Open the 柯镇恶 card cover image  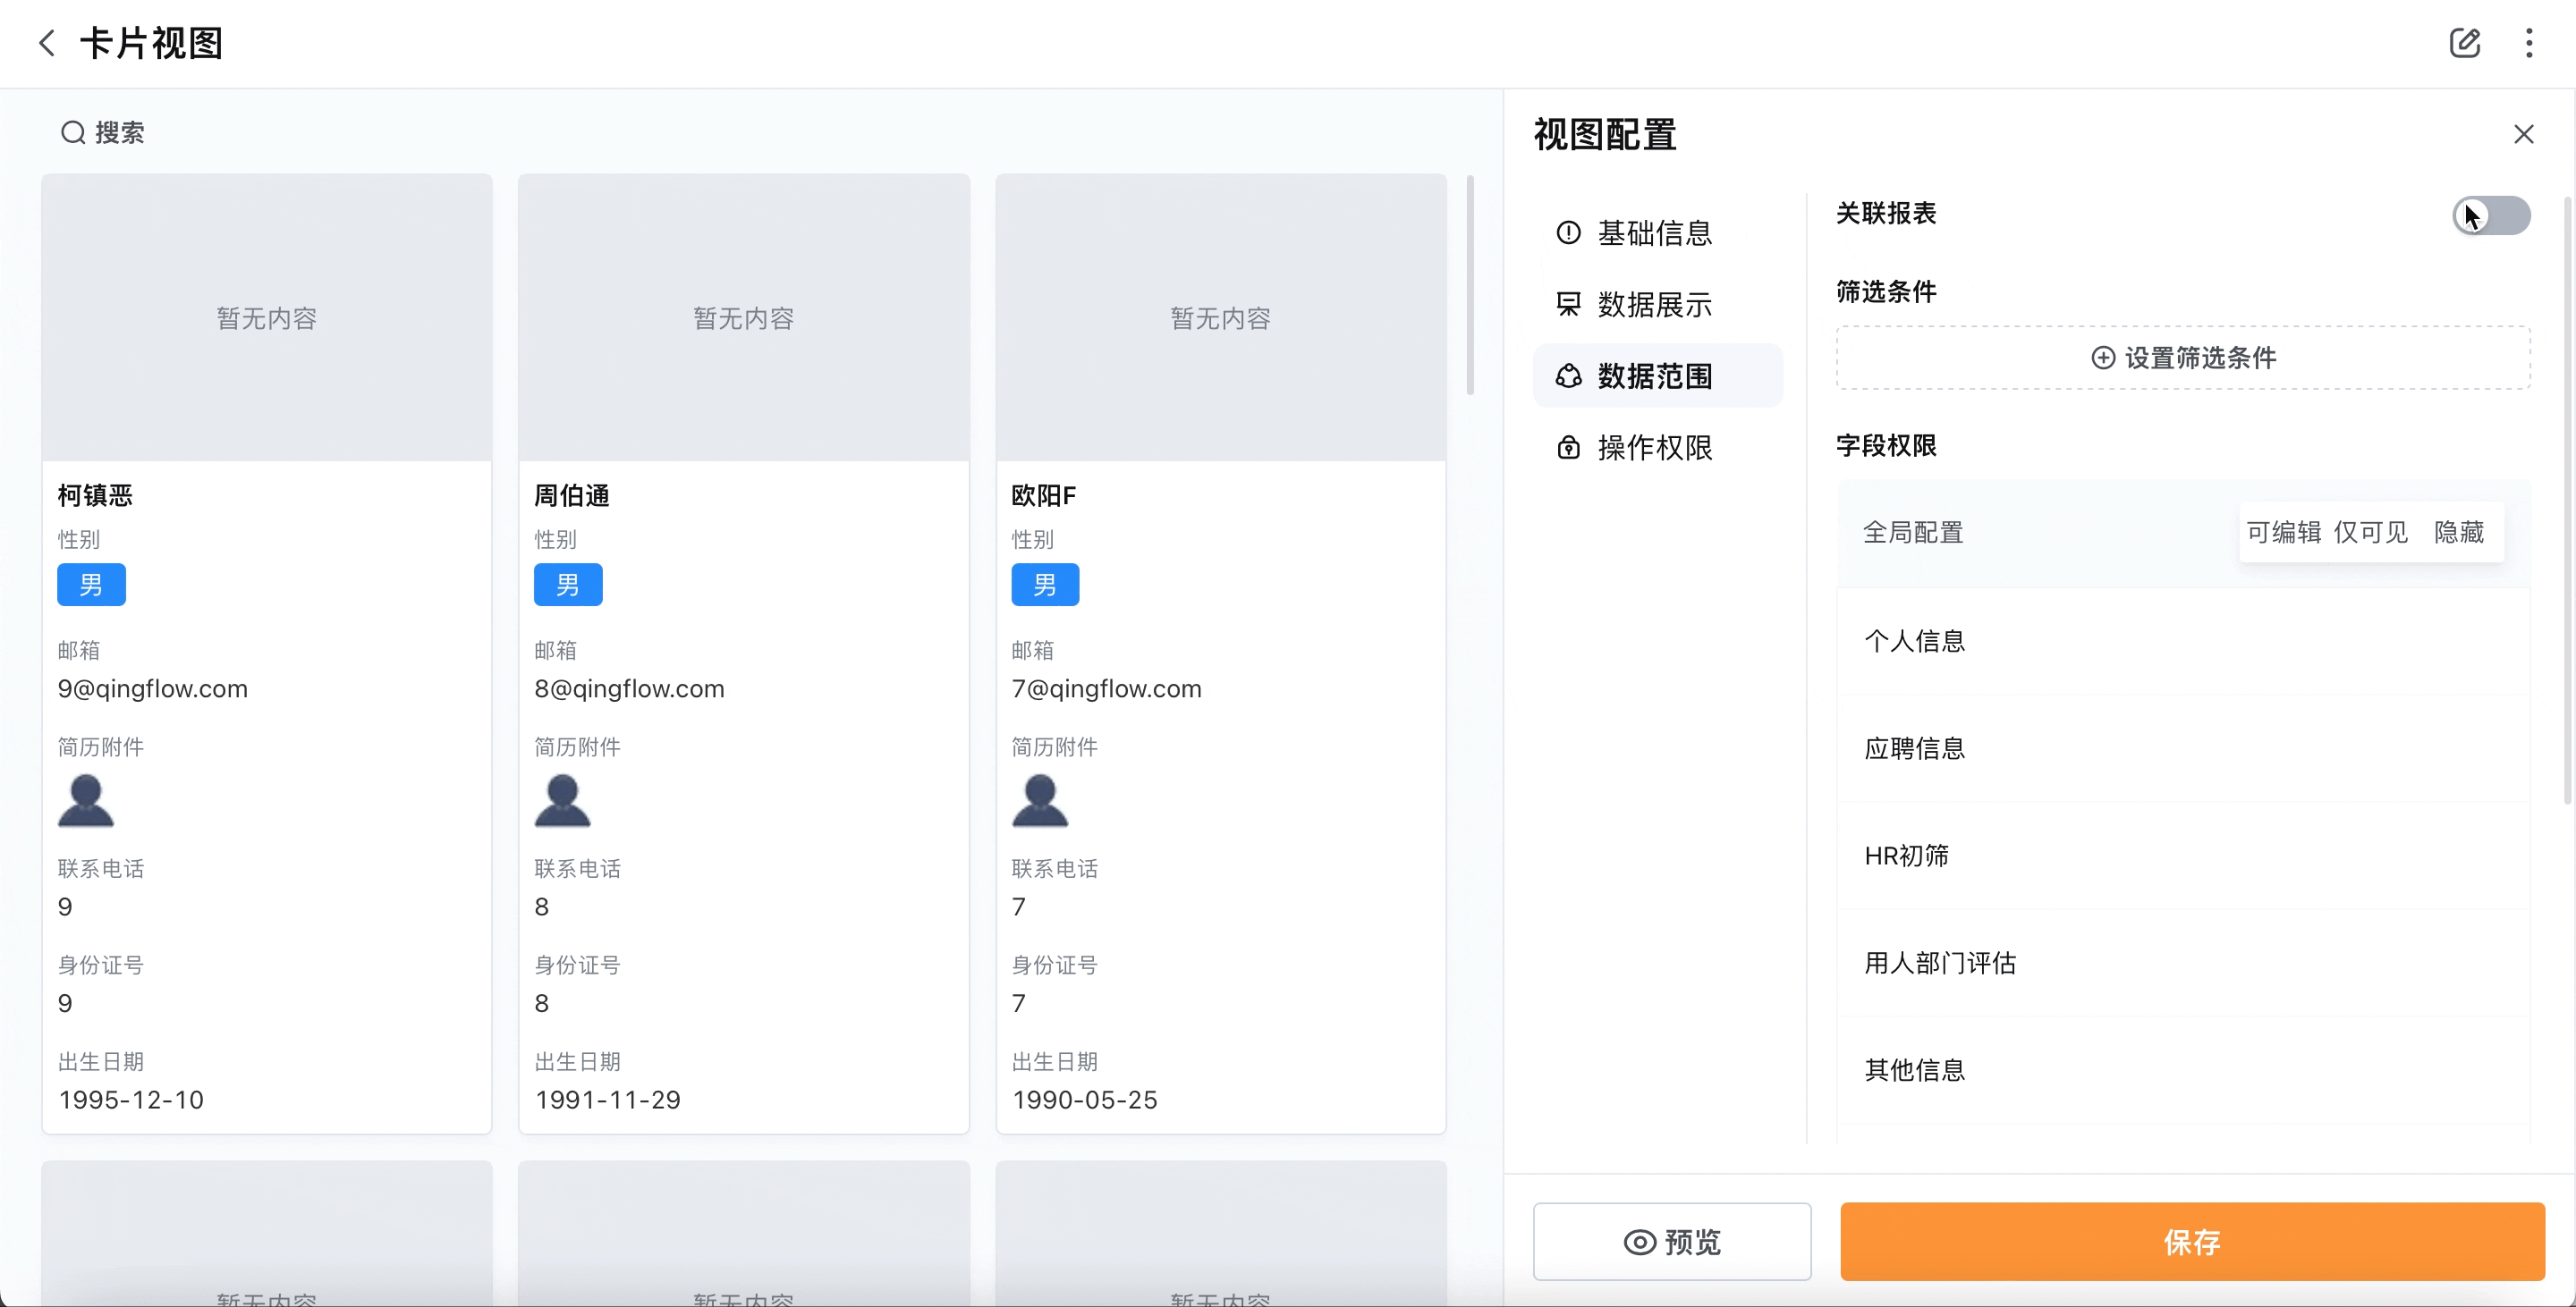pos(267,317)
